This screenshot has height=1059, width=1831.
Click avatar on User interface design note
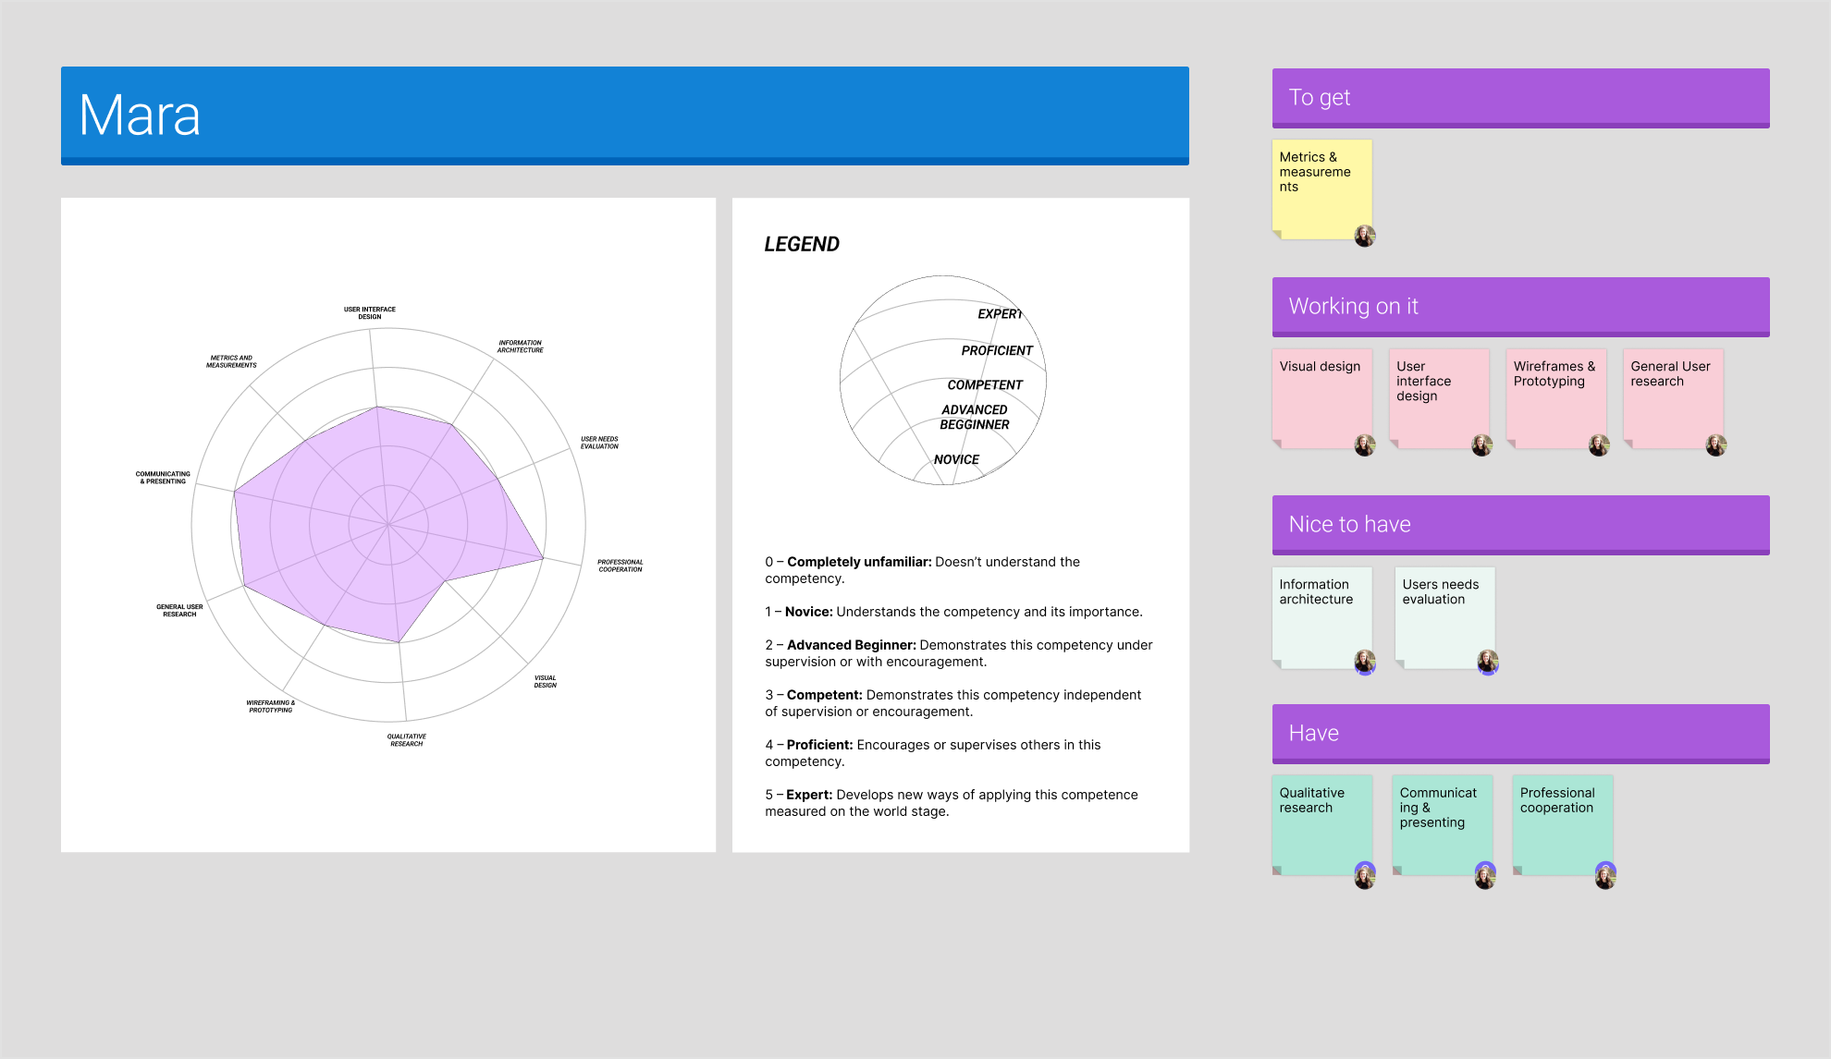click(1481, 445)
